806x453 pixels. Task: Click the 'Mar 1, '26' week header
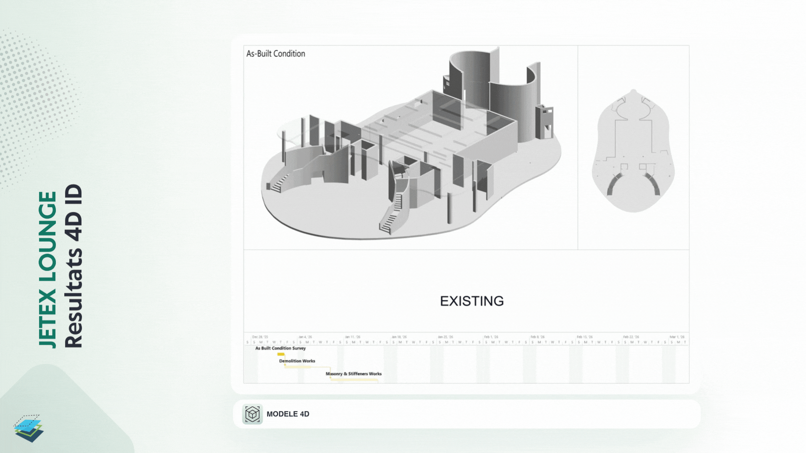coord(677,337)
